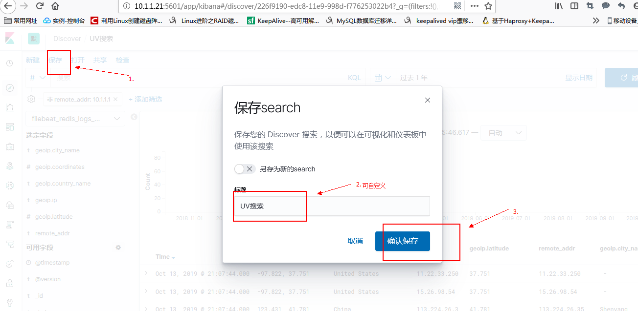Toggle the browser sidebar icon
Screen dimensions: 638x311
coord(575,6)
